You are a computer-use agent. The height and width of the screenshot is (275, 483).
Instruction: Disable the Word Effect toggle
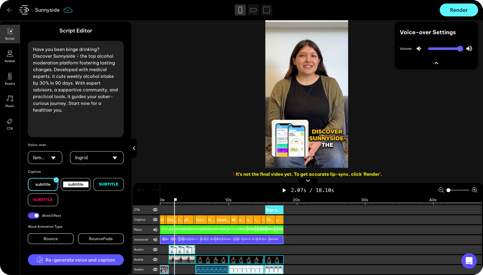tap(34, 215)
